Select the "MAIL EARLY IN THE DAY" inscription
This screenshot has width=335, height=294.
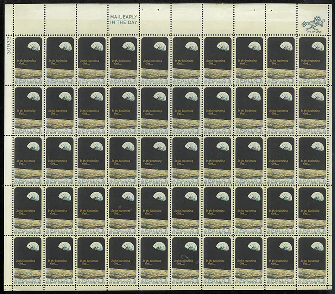click(x=124, y=19)
